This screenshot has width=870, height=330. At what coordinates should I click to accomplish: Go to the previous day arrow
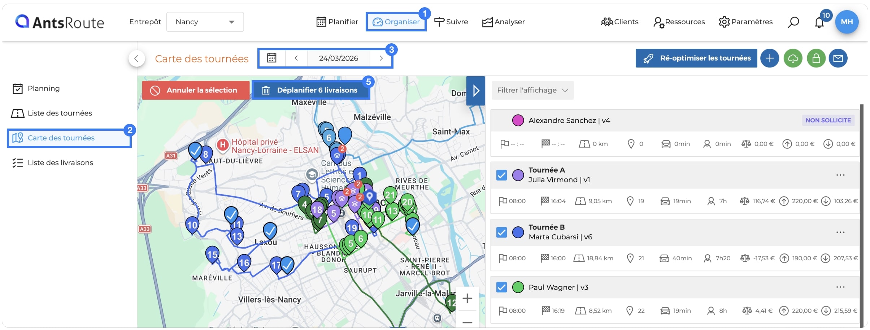click(x=296, y=58)
